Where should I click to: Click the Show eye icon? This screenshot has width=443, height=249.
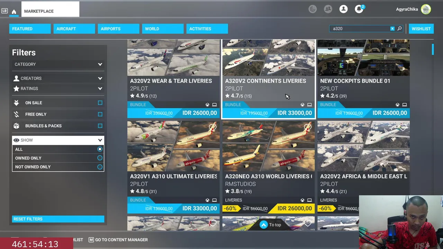(x=16, y=140)
